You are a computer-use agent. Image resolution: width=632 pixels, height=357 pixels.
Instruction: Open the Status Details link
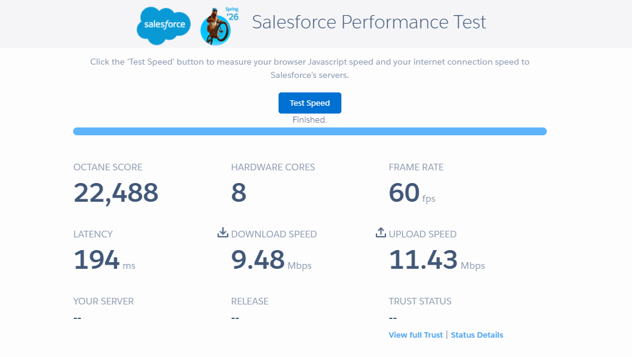[477, 335]
